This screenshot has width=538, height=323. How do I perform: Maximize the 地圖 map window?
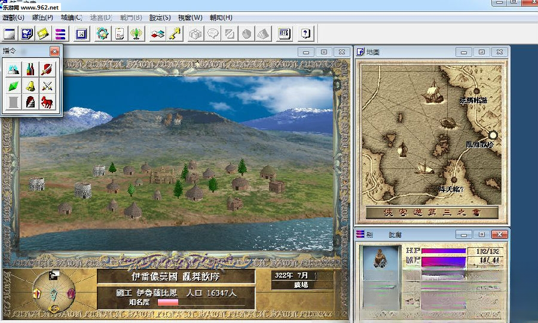tap(482, 52)
